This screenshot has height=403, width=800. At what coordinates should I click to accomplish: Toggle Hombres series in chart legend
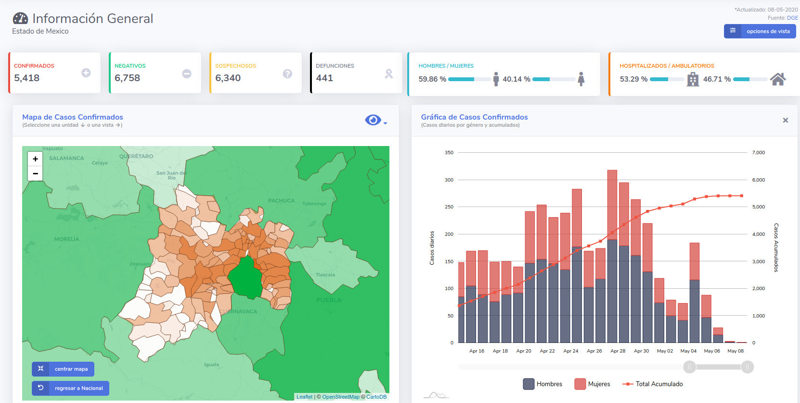542,384
